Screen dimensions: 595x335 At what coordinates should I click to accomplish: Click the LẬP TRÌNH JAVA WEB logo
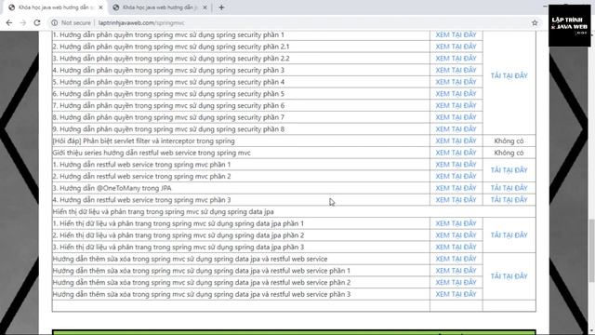click(570, 25)
